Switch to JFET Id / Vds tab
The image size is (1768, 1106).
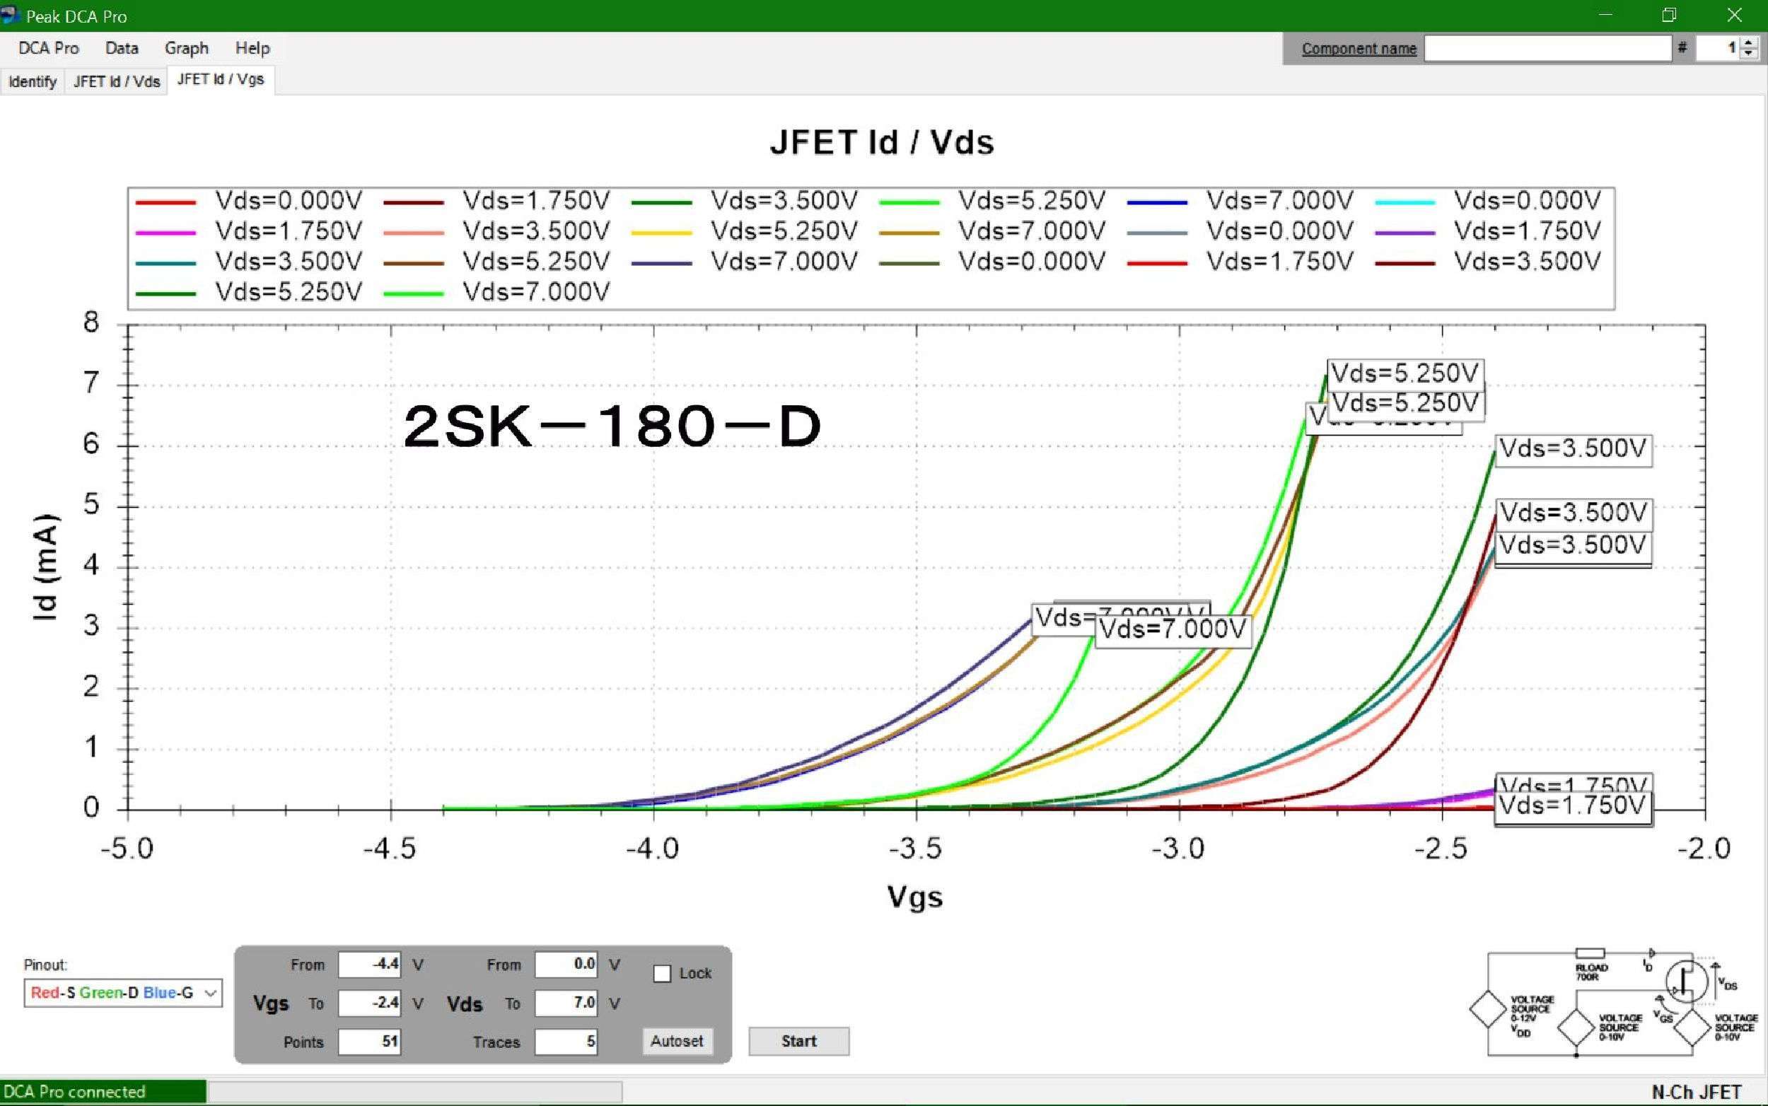[116, 81]
